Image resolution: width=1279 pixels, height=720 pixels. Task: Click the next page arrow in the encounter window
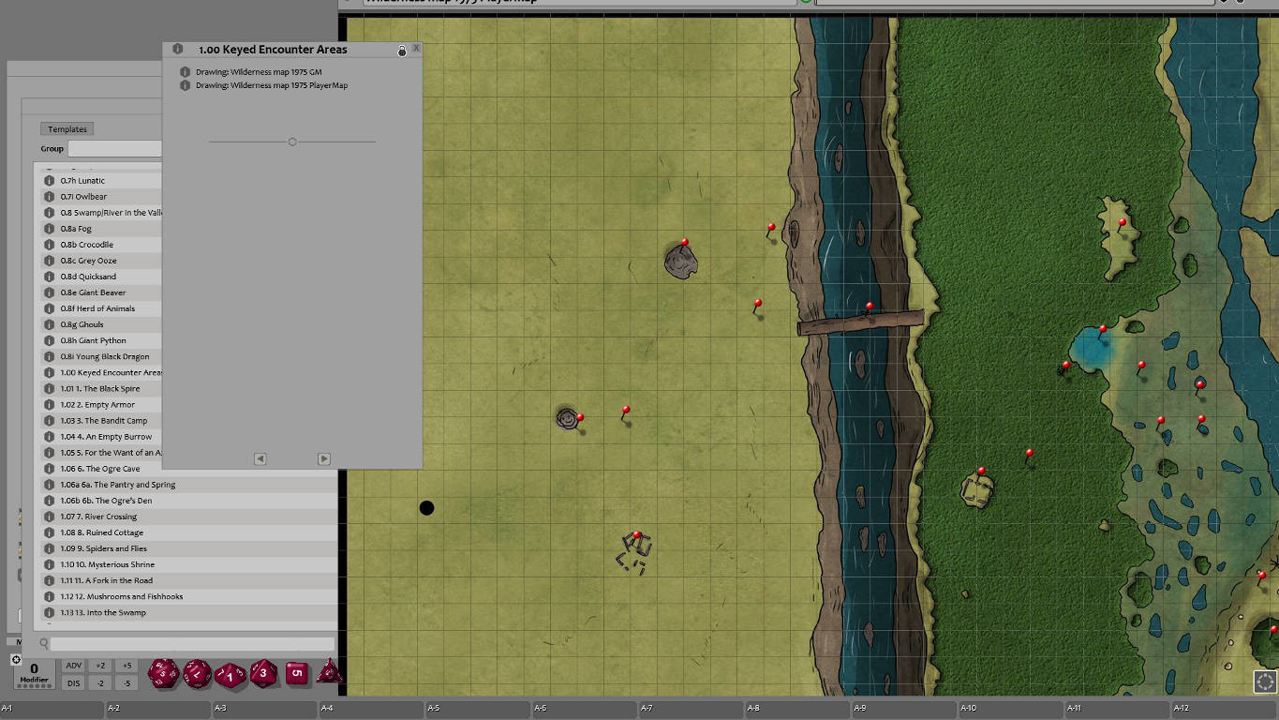[x=323, y=458]
